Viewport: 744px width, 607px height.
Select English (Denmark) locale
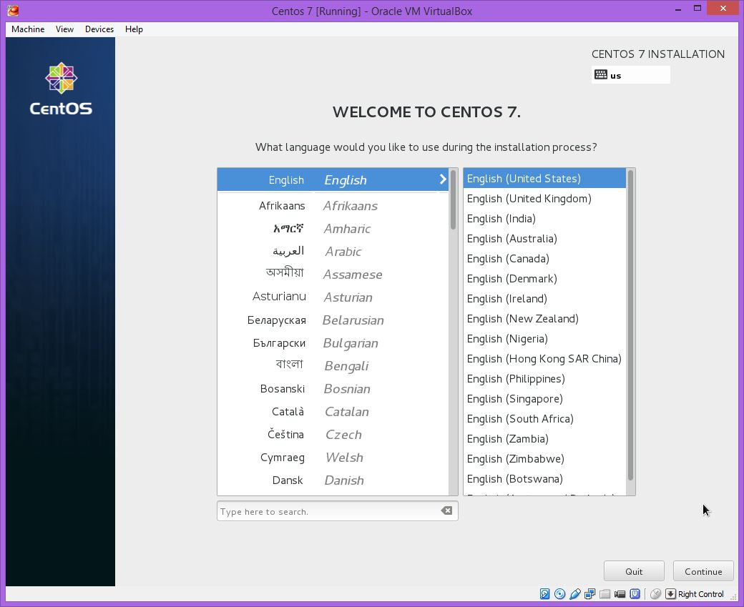tap(544, 278)
